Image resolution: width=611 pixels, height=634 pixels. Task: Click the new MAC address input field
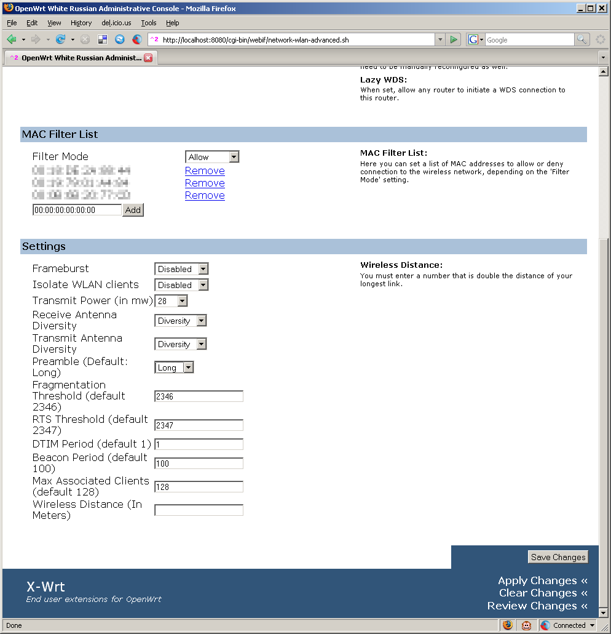coord(77,210)
